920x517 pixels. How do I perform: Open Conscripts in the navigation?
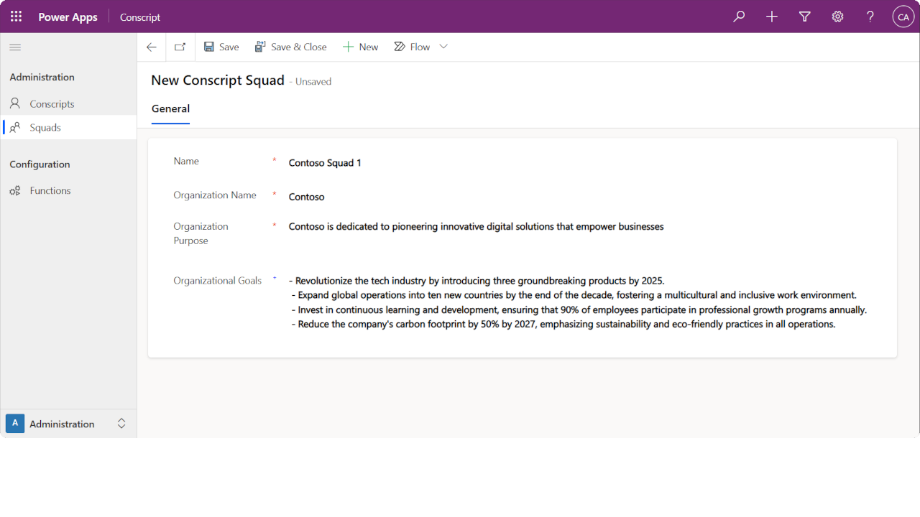coord(68,103)
